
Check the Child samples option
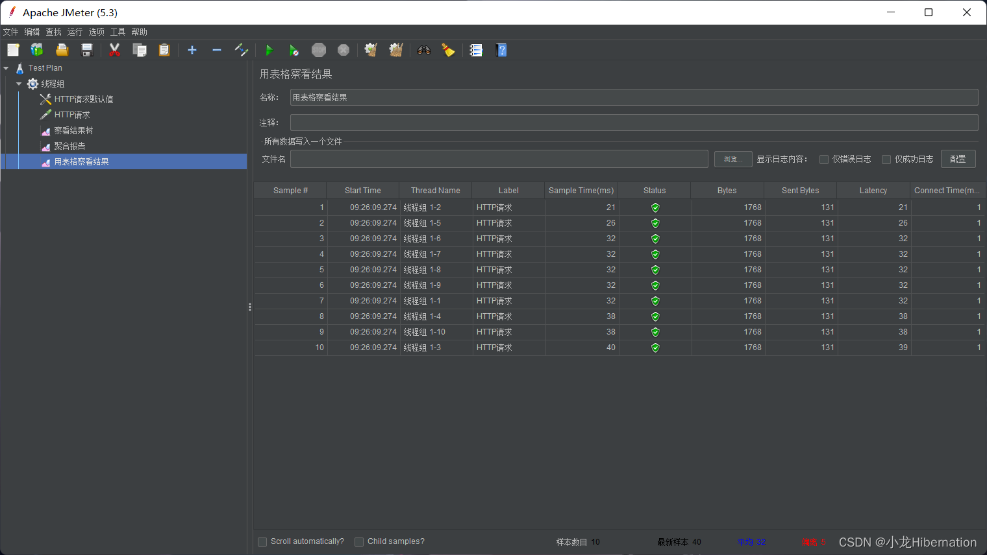coord(359,541)
